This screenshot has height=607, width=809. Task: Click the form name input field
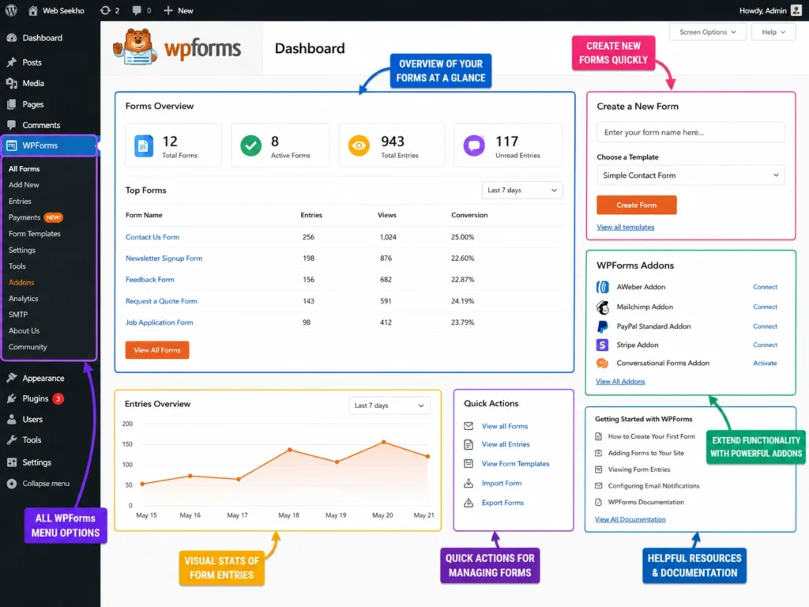[690, 133]
